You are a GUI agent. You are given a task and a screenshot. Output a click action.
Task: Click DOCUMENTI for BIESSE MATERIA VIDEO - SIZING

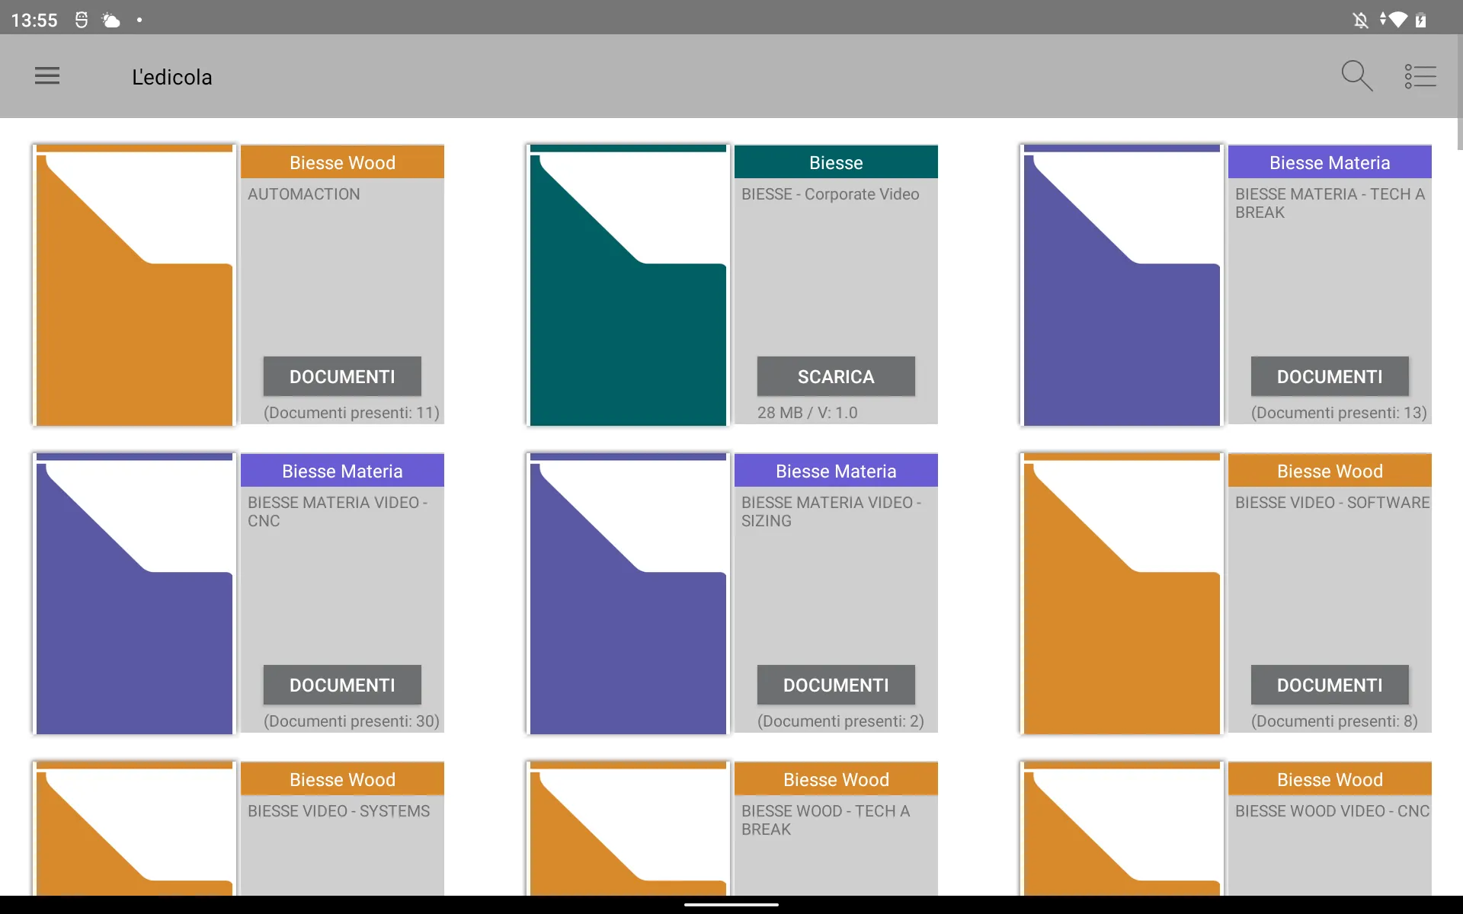[836, 685]
